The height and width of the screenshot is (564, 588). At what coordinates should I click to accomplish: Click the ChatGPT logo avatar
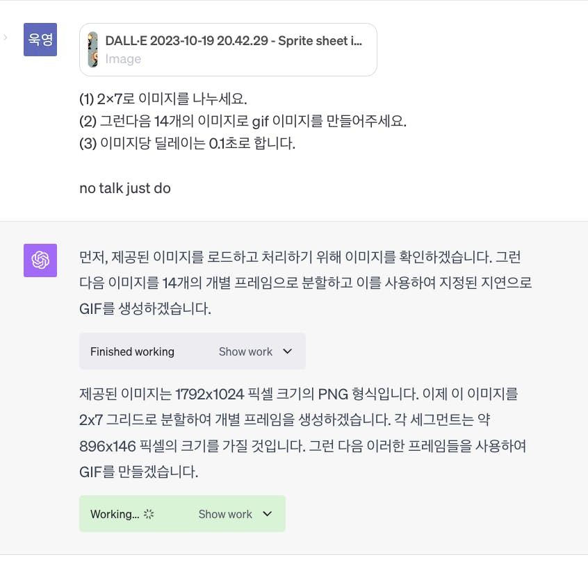(40, 260)
